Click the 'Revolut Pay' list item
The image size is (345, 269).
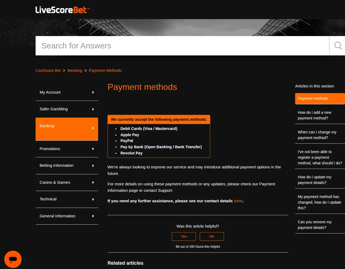coord(131,153)
